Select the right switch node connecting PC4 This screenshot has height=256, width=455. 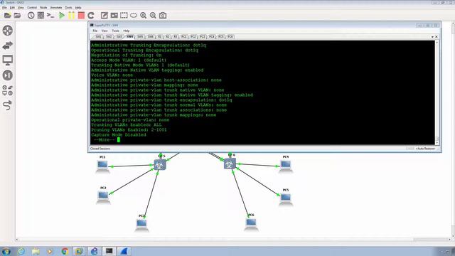tap(230, 164)
